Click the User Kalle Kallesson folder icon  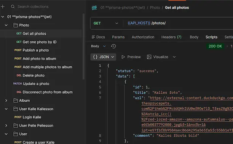click(16, 109)
